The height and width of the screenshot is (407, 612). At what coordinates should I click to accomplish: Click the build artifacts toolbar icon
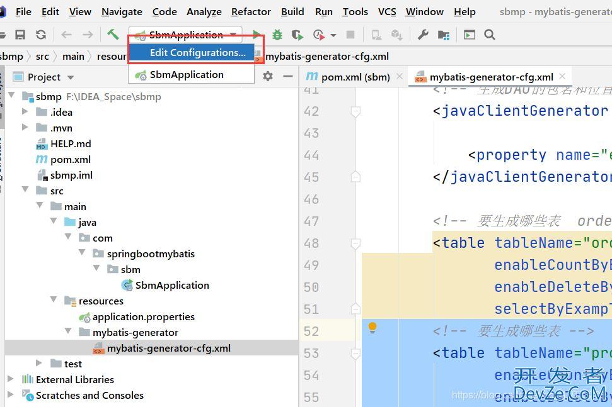pyautogui.click(x=397, y=35)
